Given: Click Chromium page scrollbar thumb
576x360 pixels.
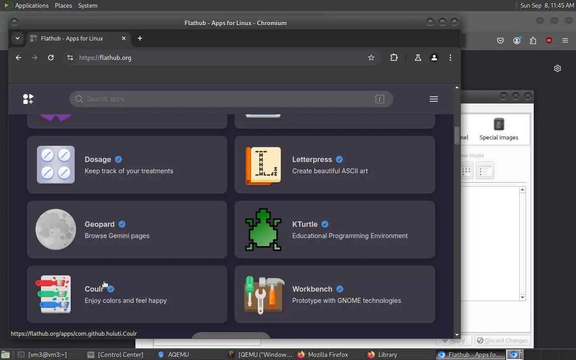Looking at the screenshot, I should coord(457,135).
